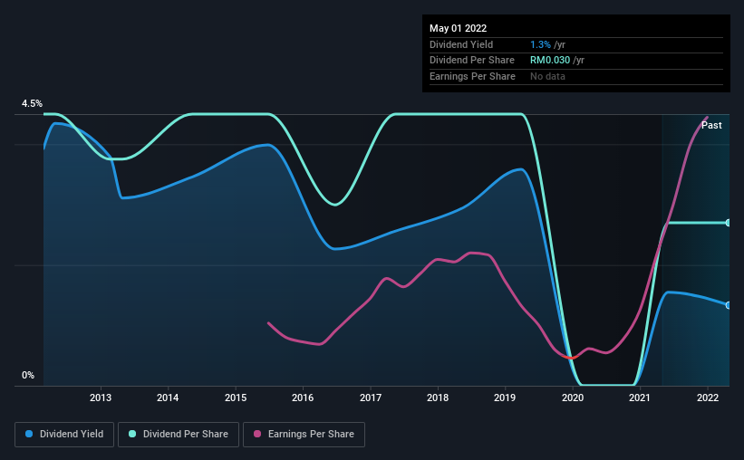Click the 2016 year label on x-axis
Screen dimensions: 744x460
(303, 398)
